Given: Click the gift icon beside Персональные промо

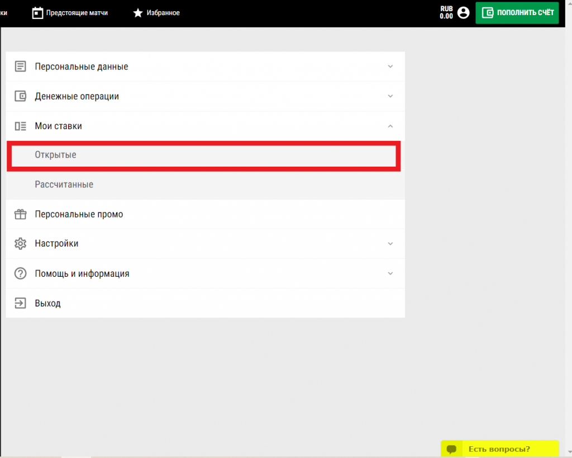Looking at the screenshot, I should coord(20,214).
